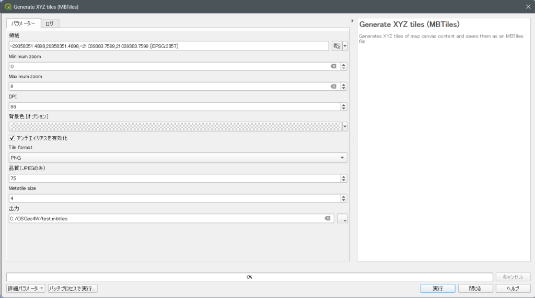Clear the Minimum zoom value
Image resolution: width=535 pixels, height=298 pixels.
point(333,66)
